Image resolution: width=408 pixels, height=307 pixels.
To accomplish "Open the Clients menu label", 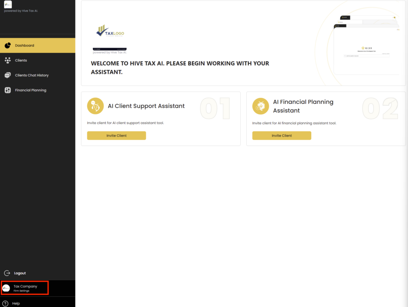I will (x=21, y=61).
